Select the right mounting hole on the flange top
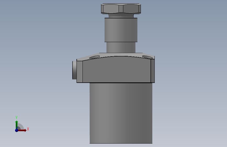 [x=147, y=57]
